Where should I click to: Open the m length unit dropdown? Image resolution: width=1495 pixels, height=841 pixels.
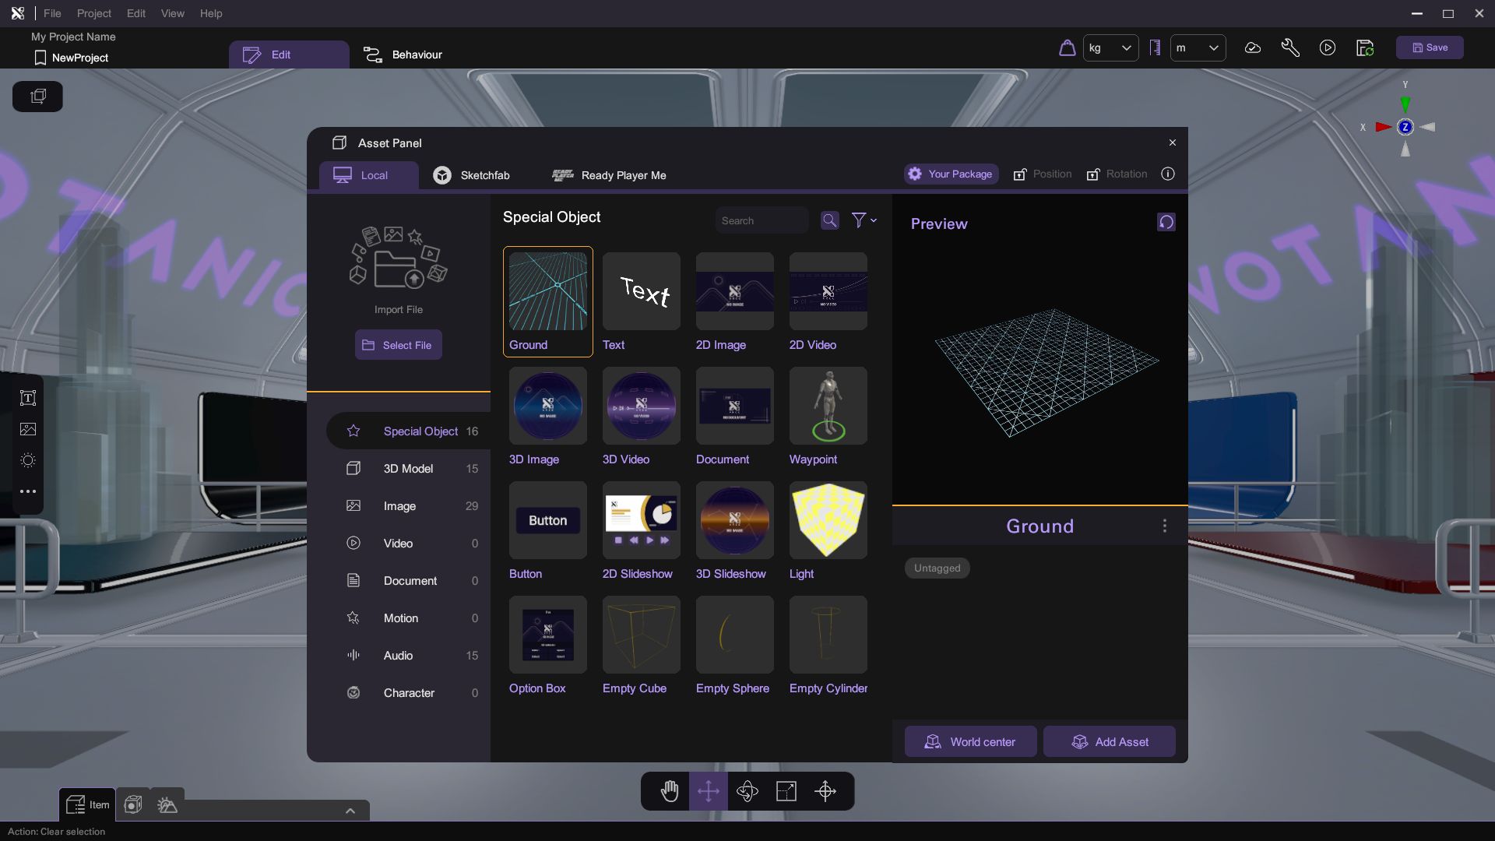[x=1198, y=48]
